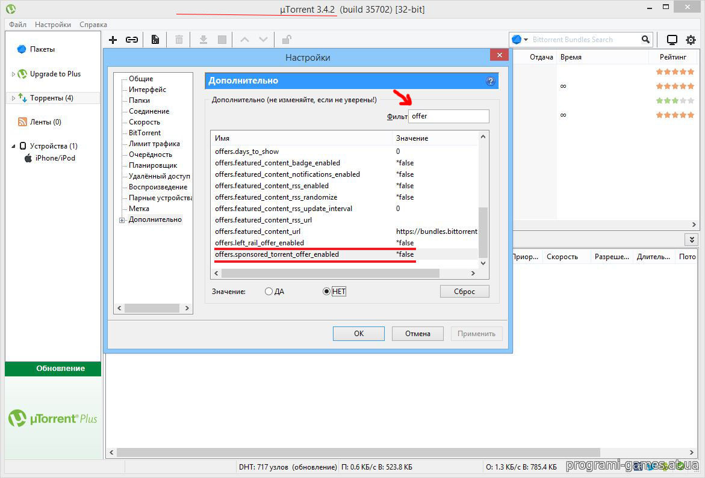Viewport: 705px width, 478px height.
Task: Select Ленты (0) feeds item
Action: click(45, 122)
